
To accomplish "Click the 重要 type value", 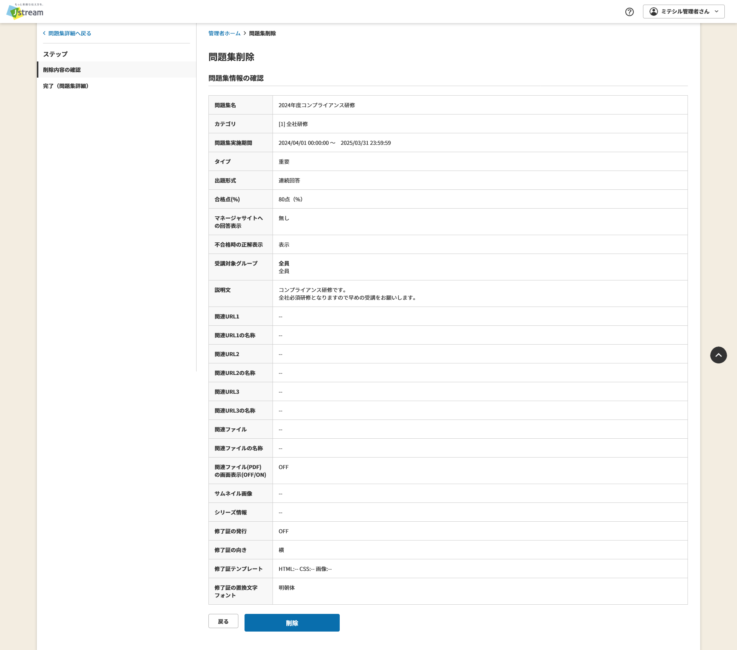I will 284,162.
